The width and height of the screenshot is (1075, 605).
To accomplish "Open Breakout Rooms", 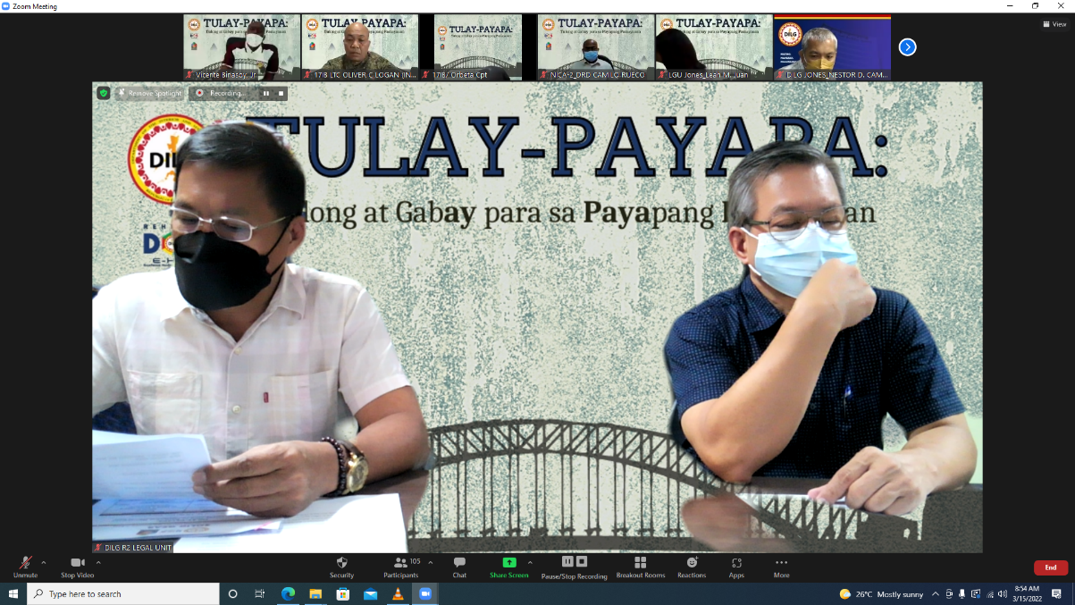I will (x=641, y=567).
